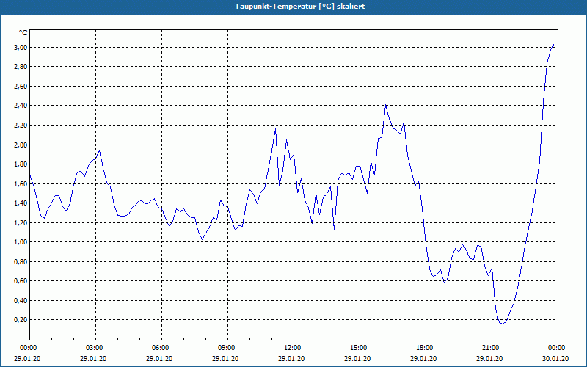Image resolution: width=587 pixels, height=367 pixels.
Task: Select the °C axis unit label
Action: pyautogui.click(x=23, y=33)
